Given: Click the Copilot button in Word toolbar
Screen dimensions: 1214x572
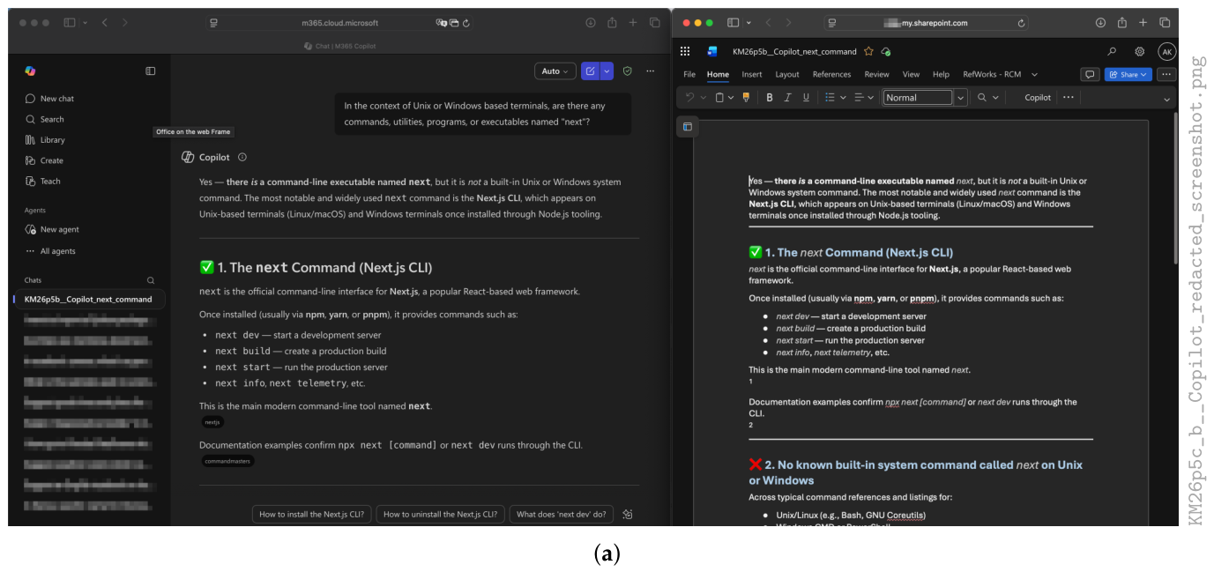Looking at the screenshot, I should point(1038,97).
